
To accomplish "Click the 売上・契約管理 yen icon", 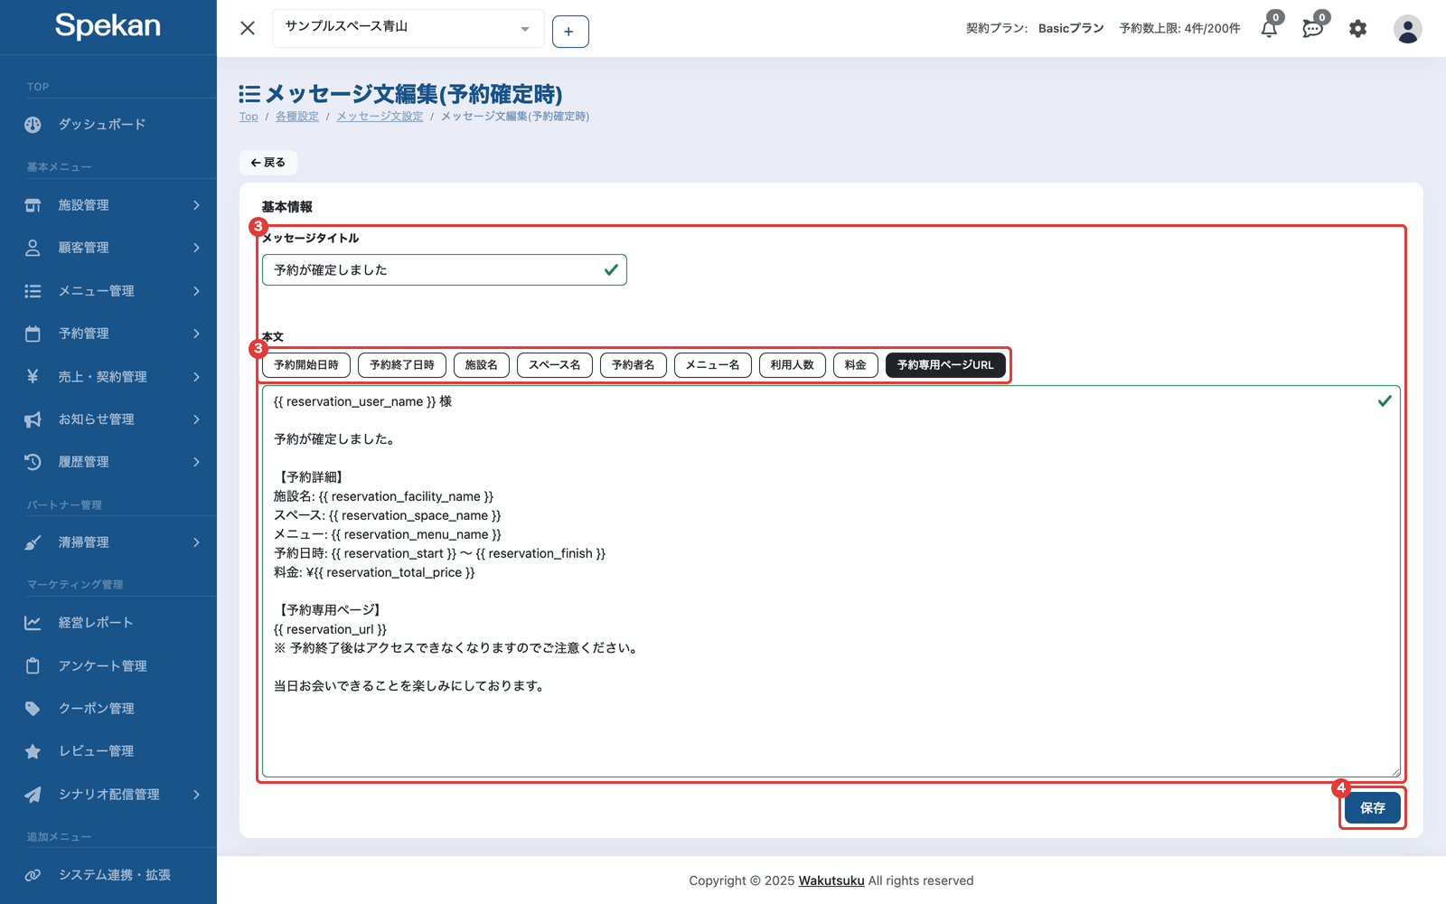I will pos(33,376).
